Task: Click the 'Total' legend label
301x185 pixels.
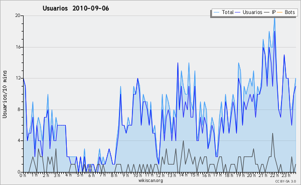Action: point(228,12)
